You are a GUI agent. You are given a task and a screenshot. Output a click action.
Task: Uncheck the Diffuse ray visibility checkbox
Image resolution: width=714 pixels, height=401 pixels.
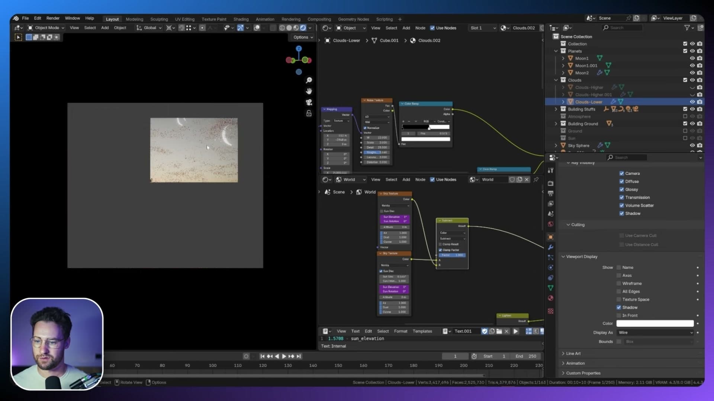[621, 182]
